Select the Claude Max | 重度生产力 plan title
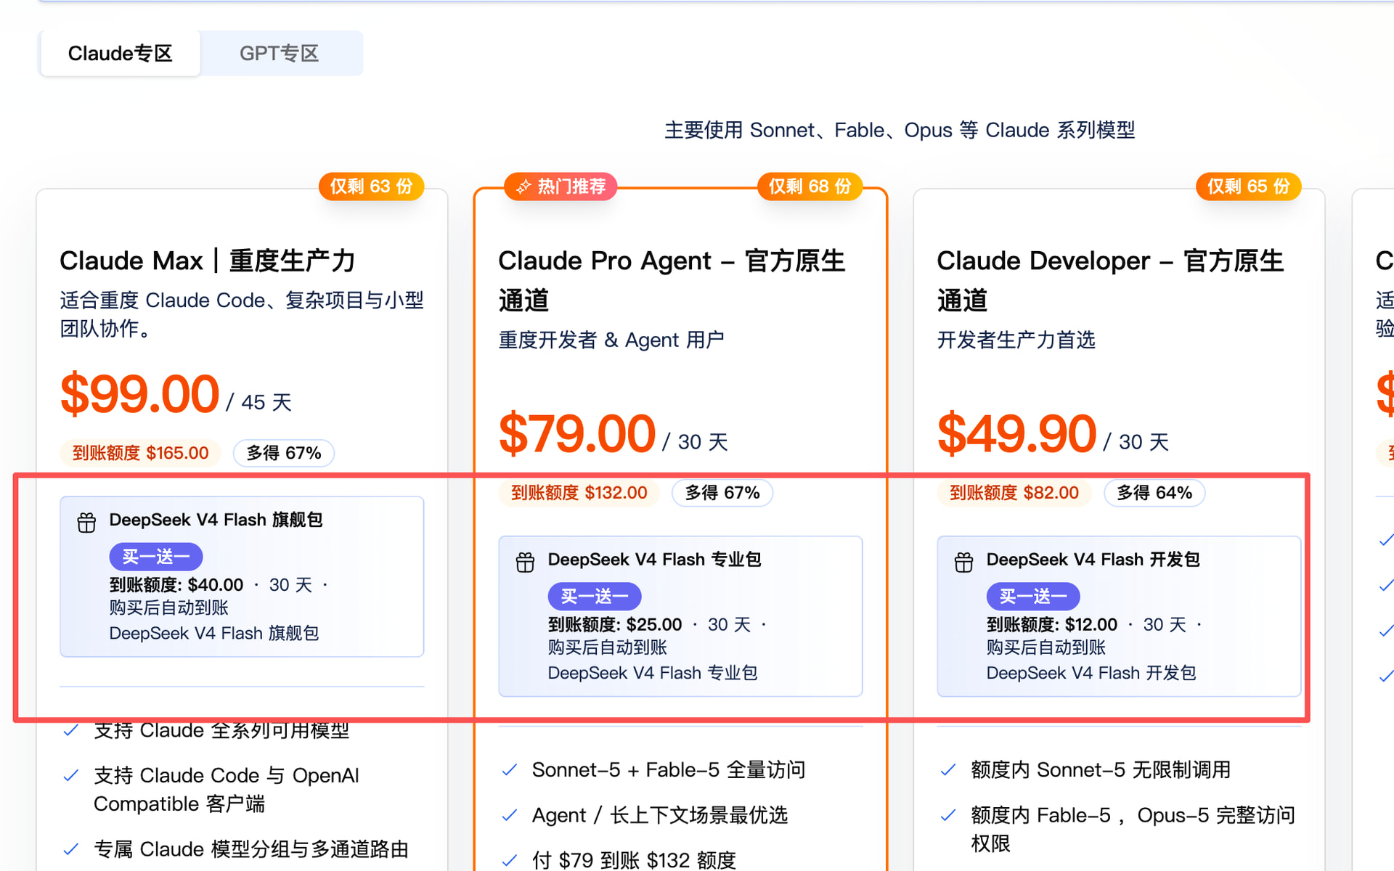The height and width of the screenshot is (871, 1394). [x=208, y=261]
